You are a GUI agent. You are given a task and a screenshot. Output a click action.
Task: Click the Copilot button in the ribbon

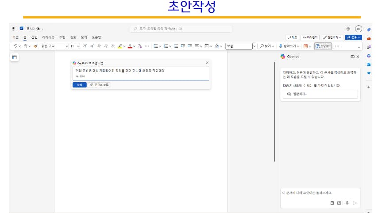point(323,46)
